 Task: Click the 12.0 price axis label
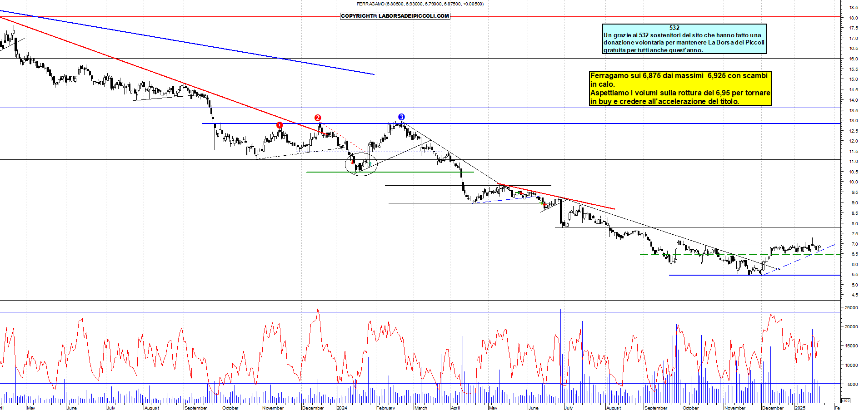tap(853, 141)
